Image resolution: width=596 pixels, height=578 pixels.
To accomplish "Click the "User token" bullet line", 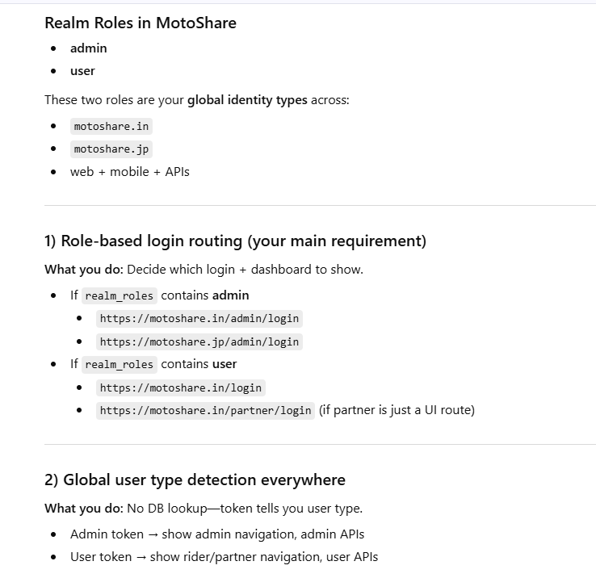I will point(224,557).
